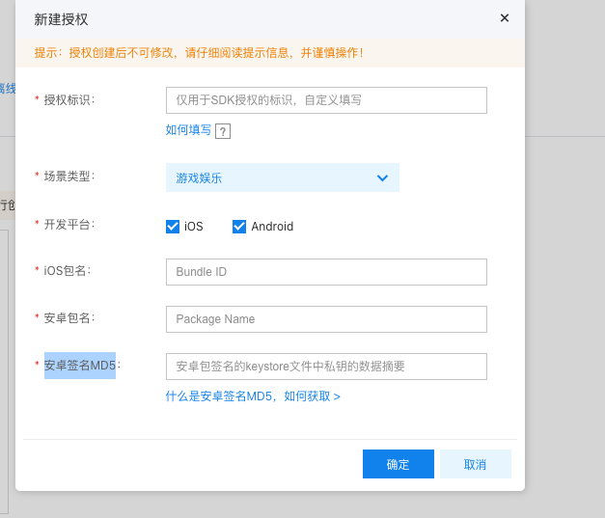
Task: Click the orange 提示 warning message
Action: coord(199,53)
